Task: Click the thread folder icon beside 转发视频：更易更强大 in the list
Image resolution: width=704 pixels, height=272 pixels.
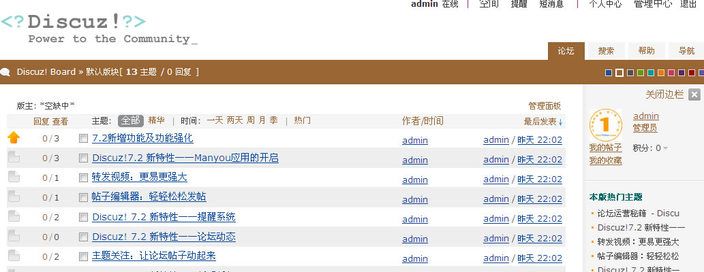Action: (14, 177)
